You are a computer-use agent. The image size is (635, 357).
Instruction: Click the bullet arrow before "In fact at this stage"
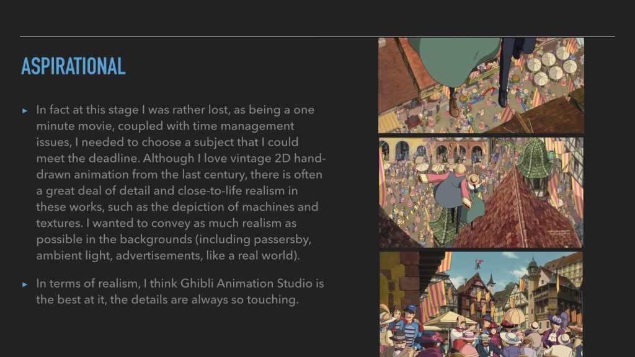click(x=25, y=110)
